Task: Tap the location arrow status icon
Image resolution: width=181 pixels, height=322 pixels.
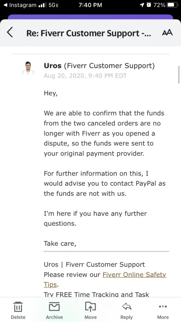Action: (x=142, y=5)
